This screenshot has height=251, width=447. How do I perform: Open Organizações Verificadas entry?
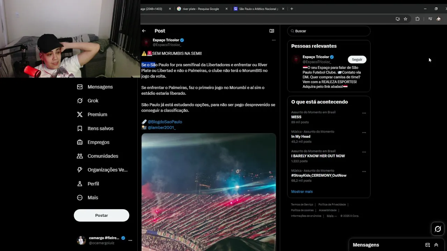point(102,170)
